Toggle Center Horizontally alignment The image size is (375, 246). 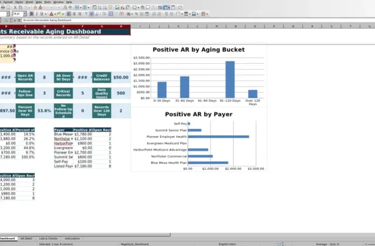pyautogui.click(x=74, y=14)
